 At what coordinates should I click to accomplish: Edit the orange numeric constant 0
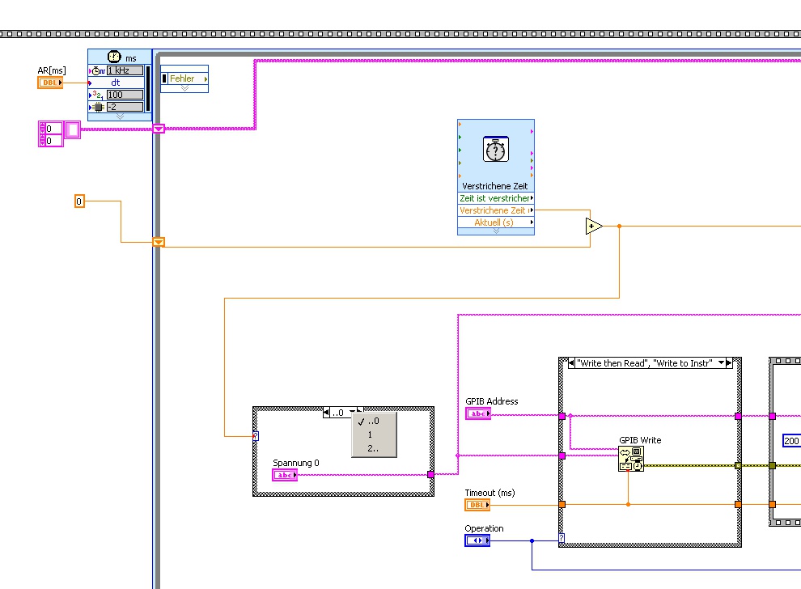[x=79, y=201]
